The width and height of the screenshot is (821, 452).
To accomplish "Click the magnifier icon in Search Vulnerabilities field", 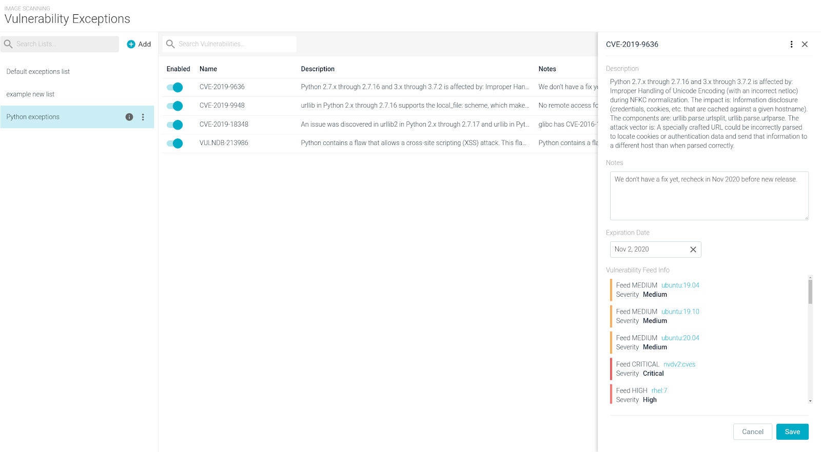I will [x=170, y=44].
